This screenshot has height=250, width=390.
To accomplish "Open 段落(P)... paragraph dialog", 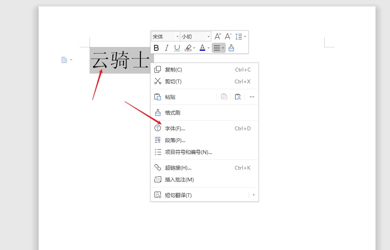I will pyautogui.click(x=205, y=140).
